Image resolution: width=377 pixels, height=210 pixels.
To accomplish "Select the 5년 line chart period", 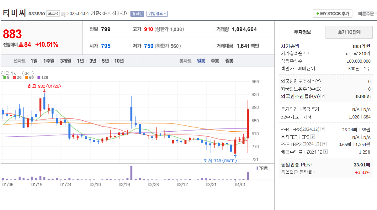I will click(x=105, y=61).
